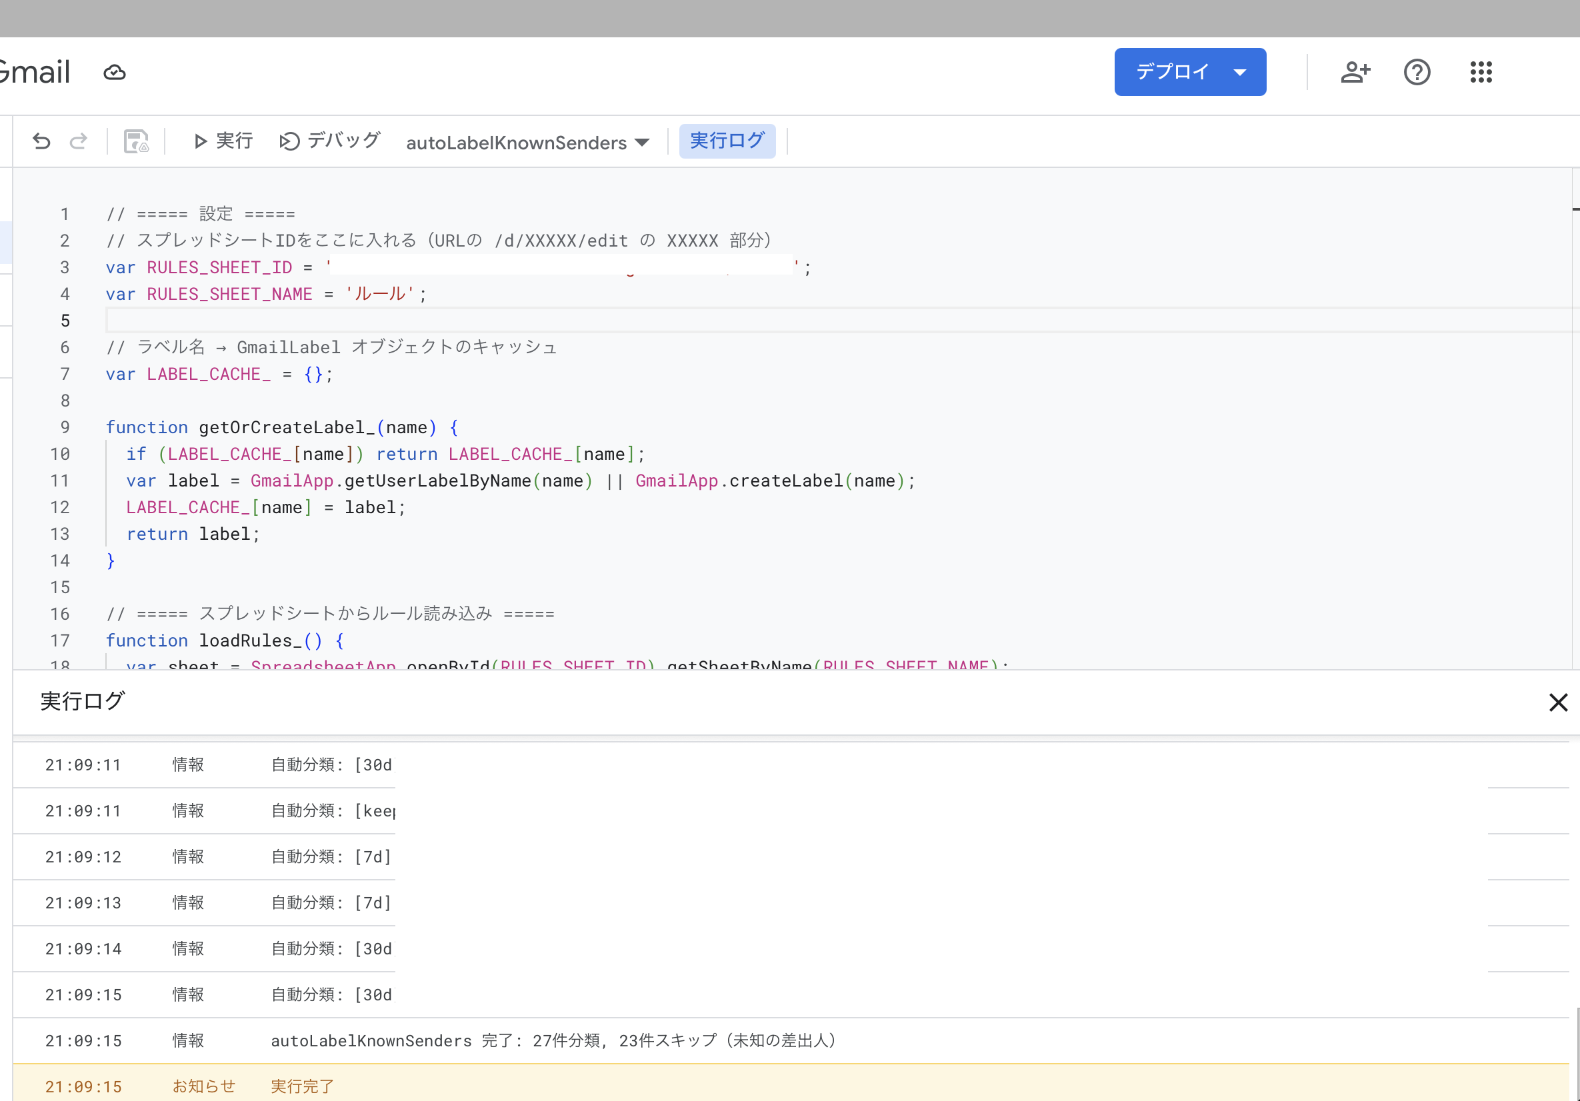Open the share project person icon
This screenshot has height=1101, width=1580.
[x=1355, y=71]
